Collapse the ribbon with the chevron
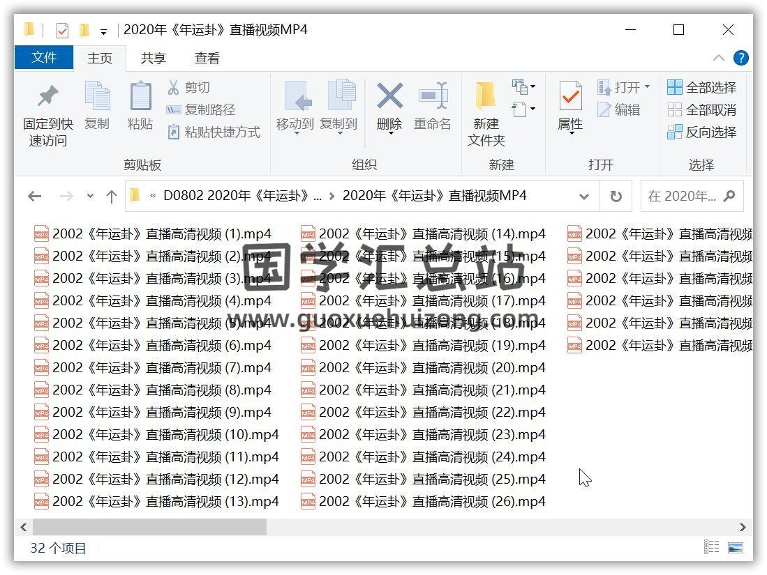 pos(718,59)
